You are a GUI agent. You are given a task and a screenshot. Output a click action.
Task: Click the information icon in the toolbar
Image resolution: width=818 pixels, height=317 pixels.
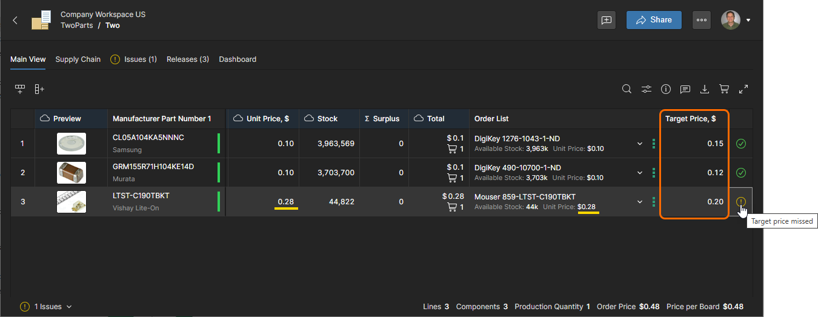coord(666,89)
